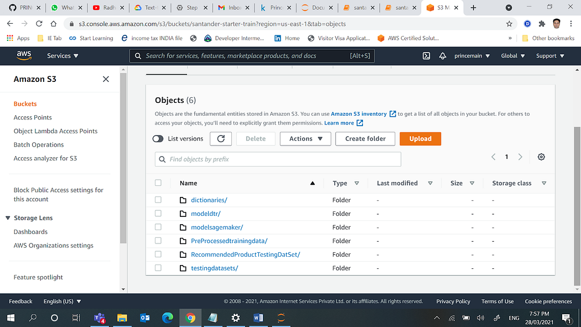
Task: Open a new browser tab
Action: click(473, 8)
